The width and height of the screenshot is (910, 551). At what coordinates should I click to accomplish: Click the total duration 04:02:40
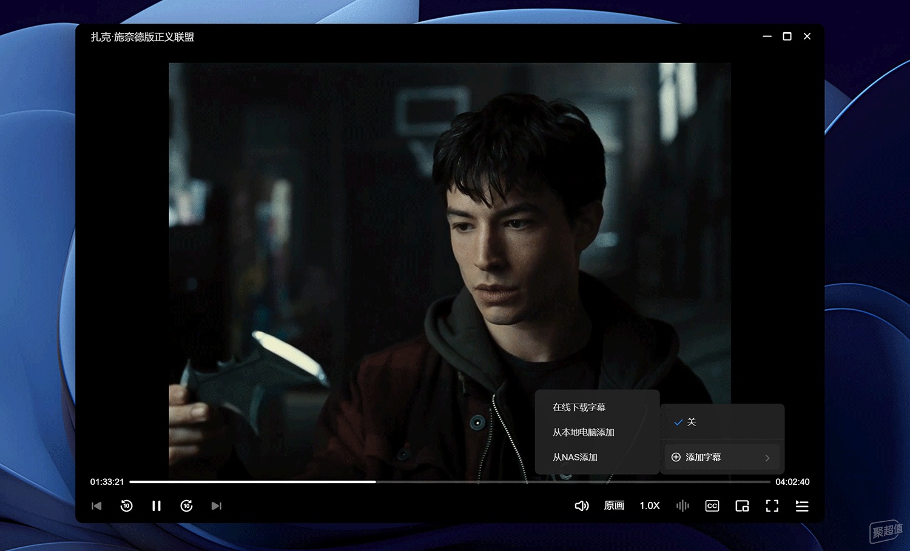[x=792, y=482]
